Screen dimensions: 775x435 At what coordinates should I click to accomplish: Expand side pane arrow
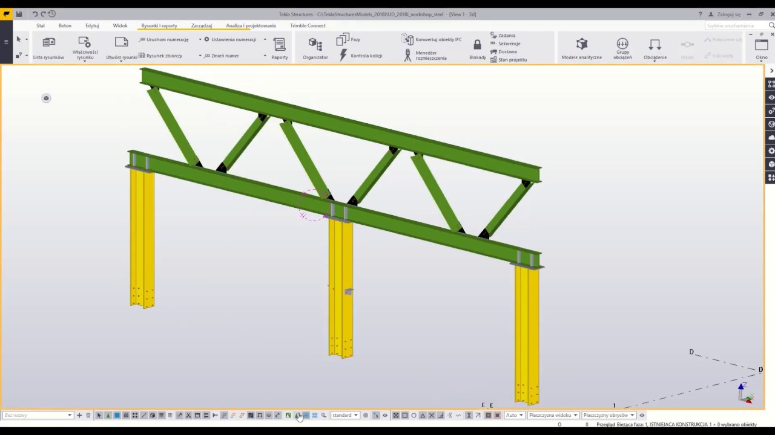point(771,71)
